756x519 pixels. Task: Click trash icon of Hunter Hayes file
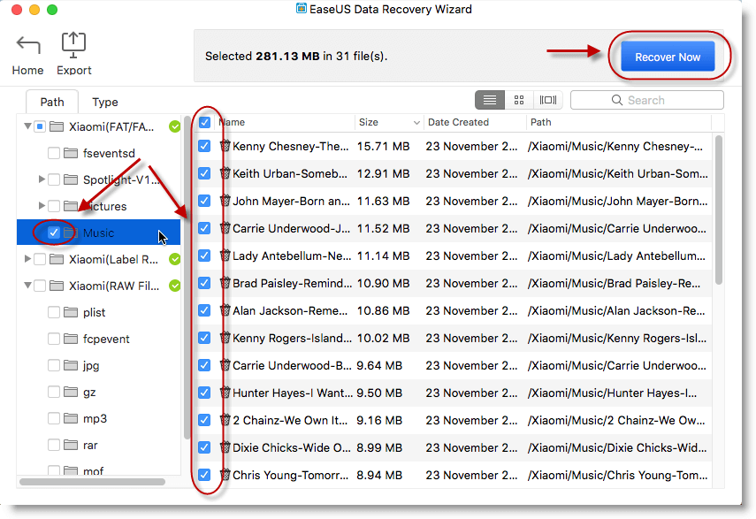[x=225, y=393]
